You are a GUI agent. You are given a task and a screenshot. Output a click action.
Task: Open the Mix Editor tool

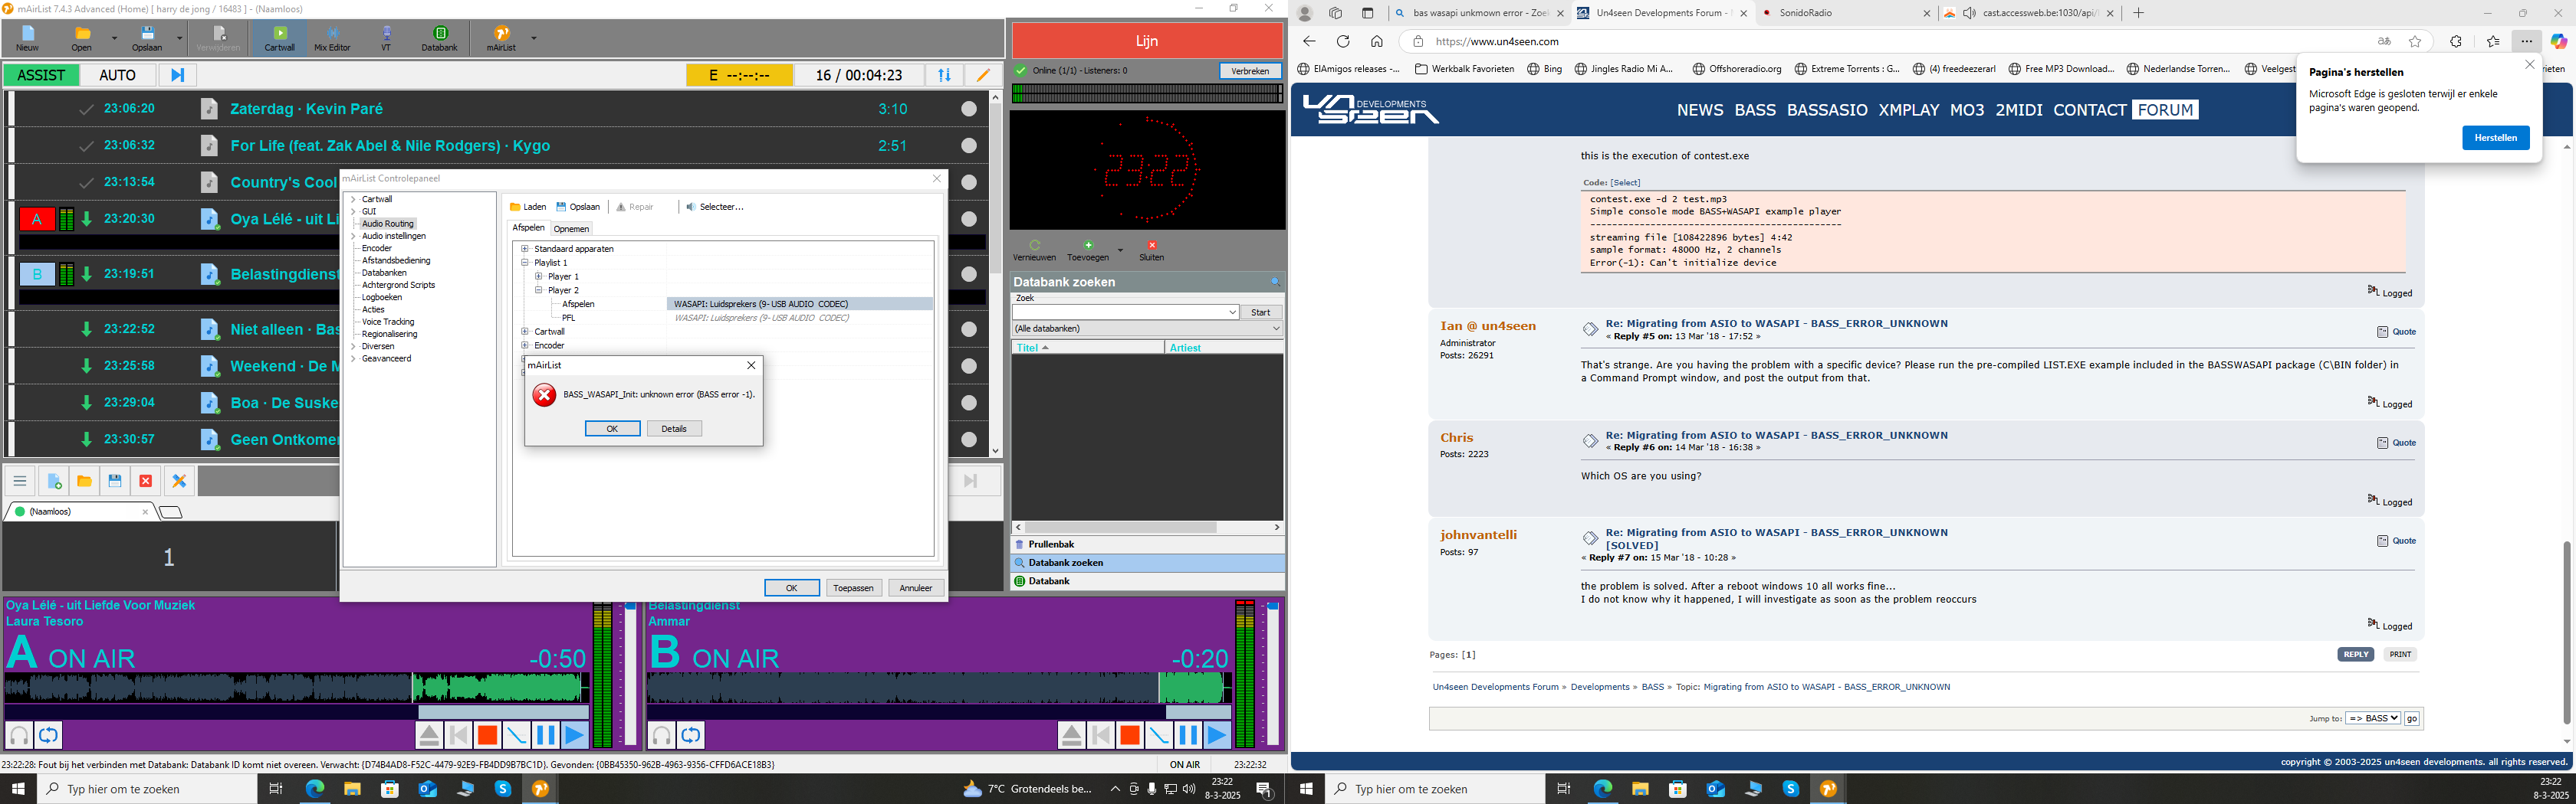pyautogui.click(x=332, y=39)
